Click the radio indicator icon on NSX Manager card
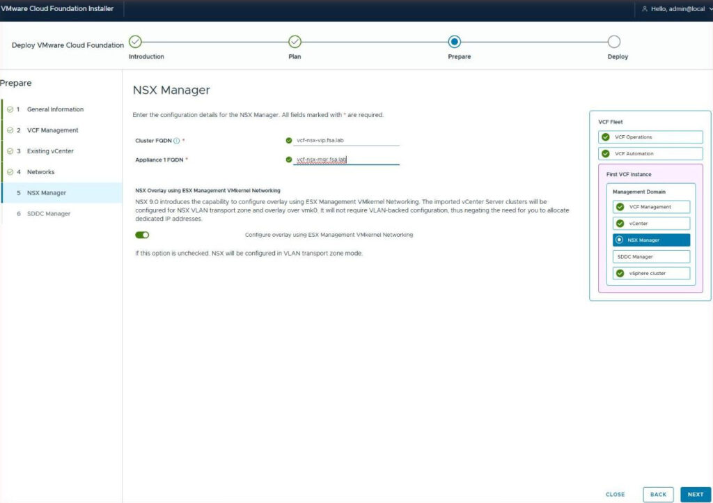The height and width of the screenshot is (503, 713). tap(619, 240)
